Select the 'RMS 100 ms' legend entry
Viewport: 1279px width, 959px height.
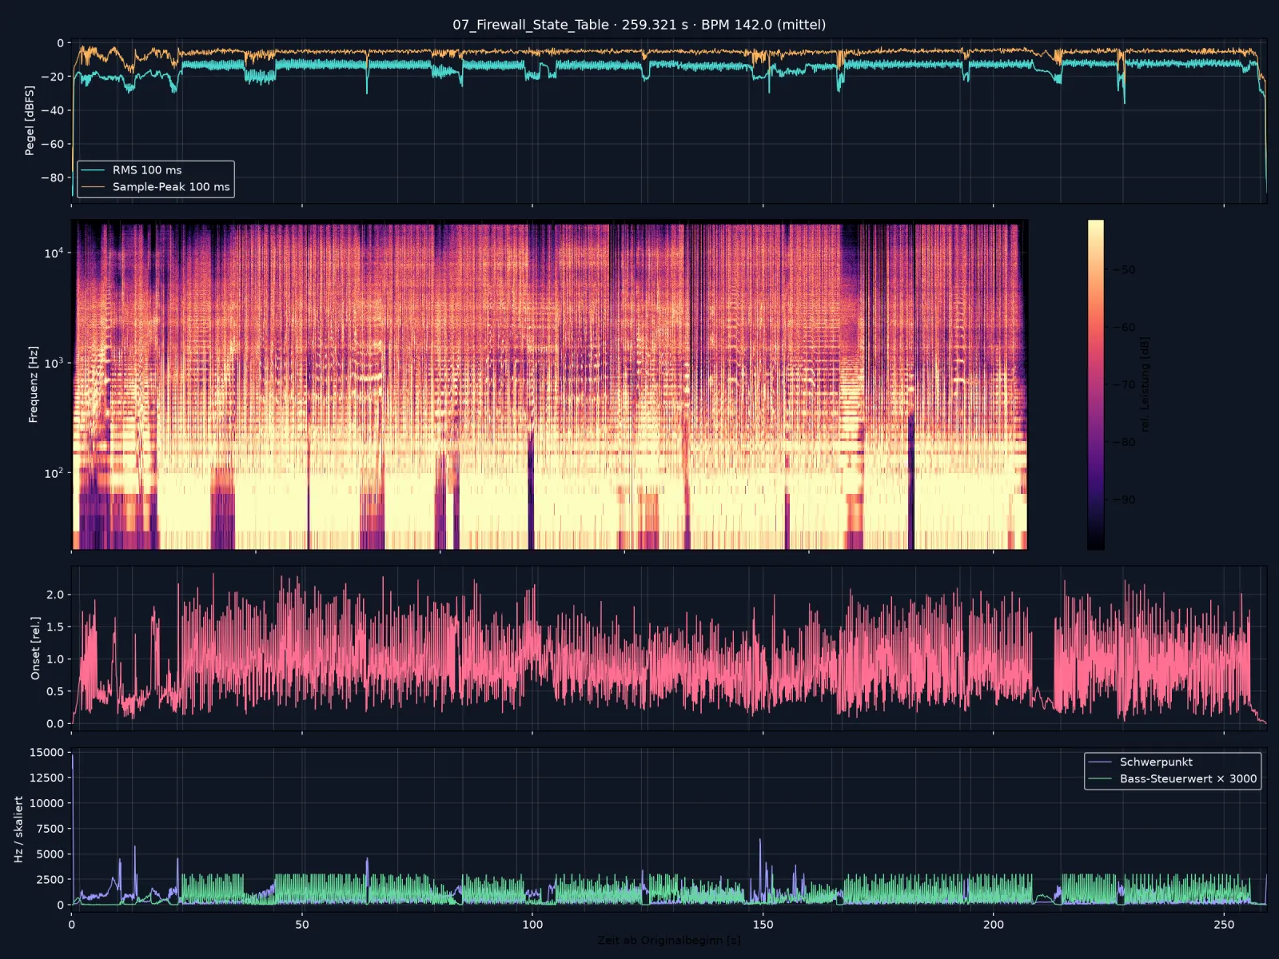(147, 170)
